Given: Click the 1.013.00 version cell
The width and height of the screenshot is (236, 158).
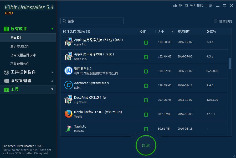Looking at the screenshot, I should (x=212, y=100).
